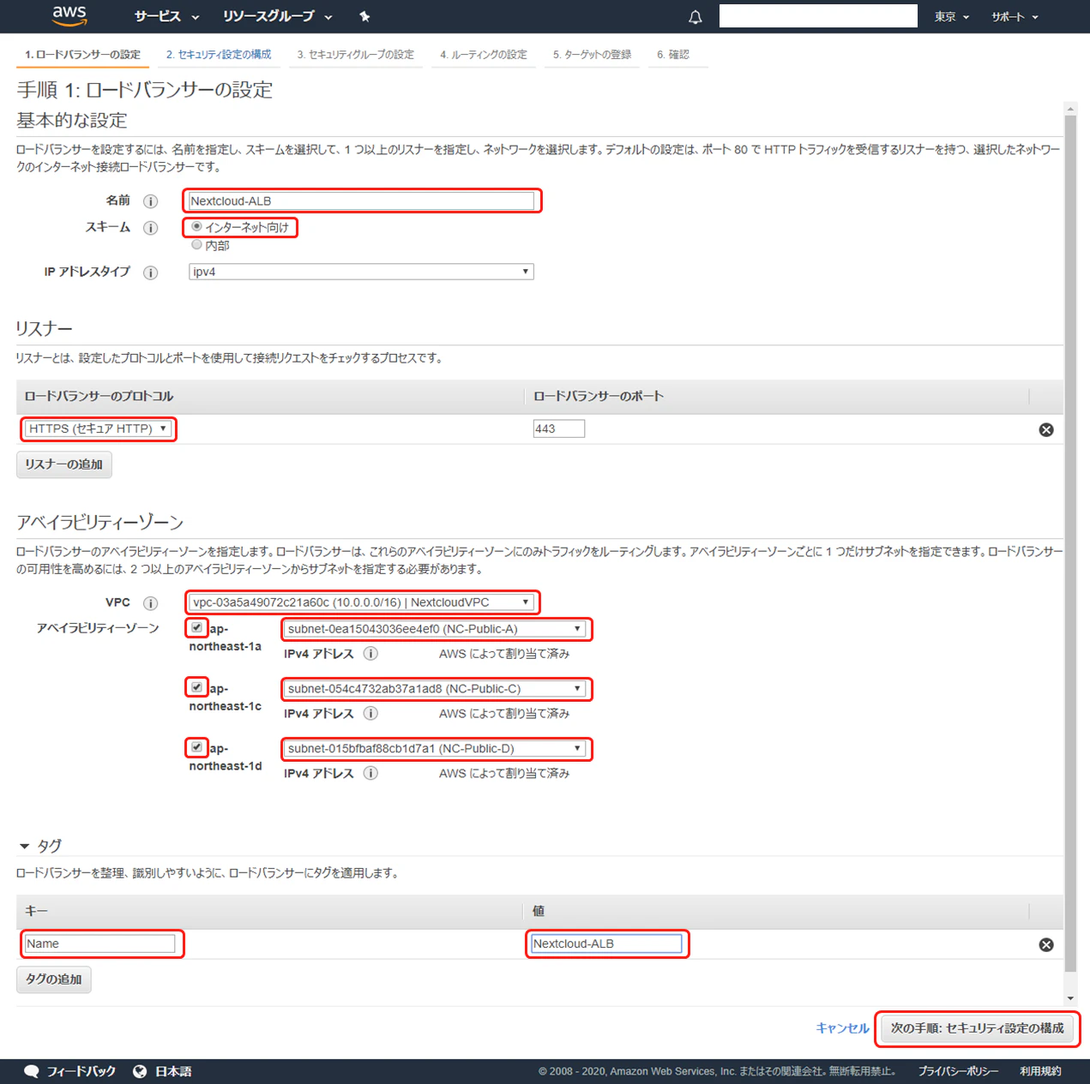Open the サービス menu

[166, 16]
